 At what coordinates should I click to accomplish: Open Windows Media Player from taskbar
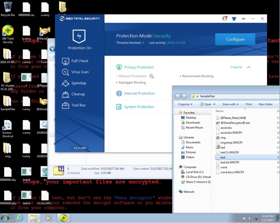(48, 218)
